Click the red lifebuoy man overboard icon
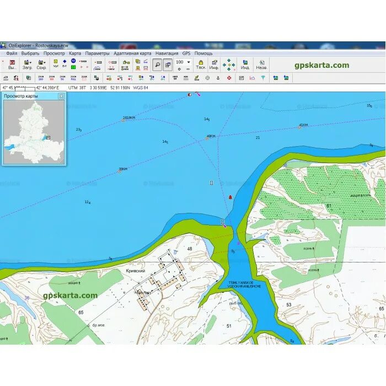 click(x=229, y=78)
